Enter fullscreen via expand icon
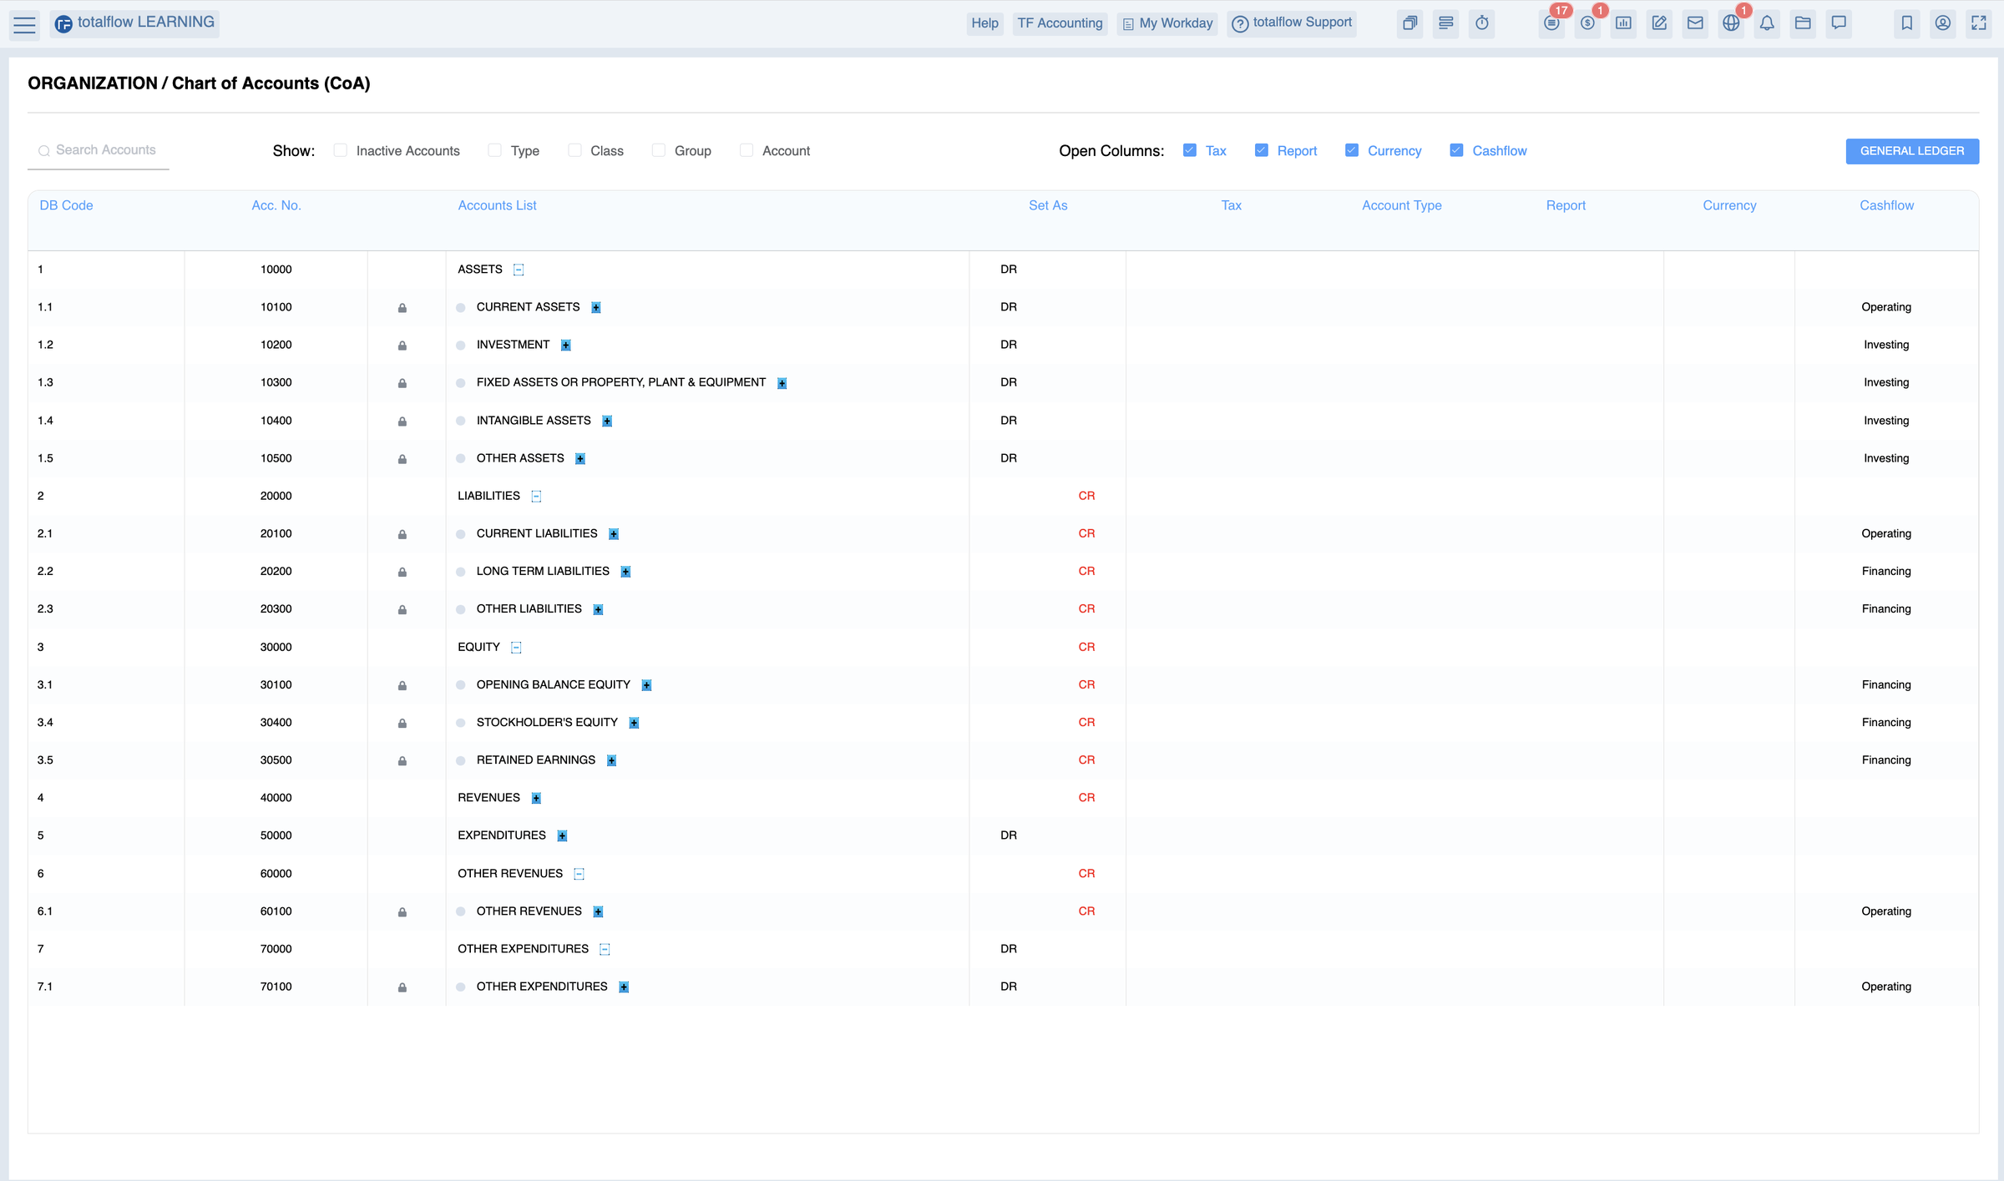Screen dimensions: 2004x1181 (x=1979, y=23)
